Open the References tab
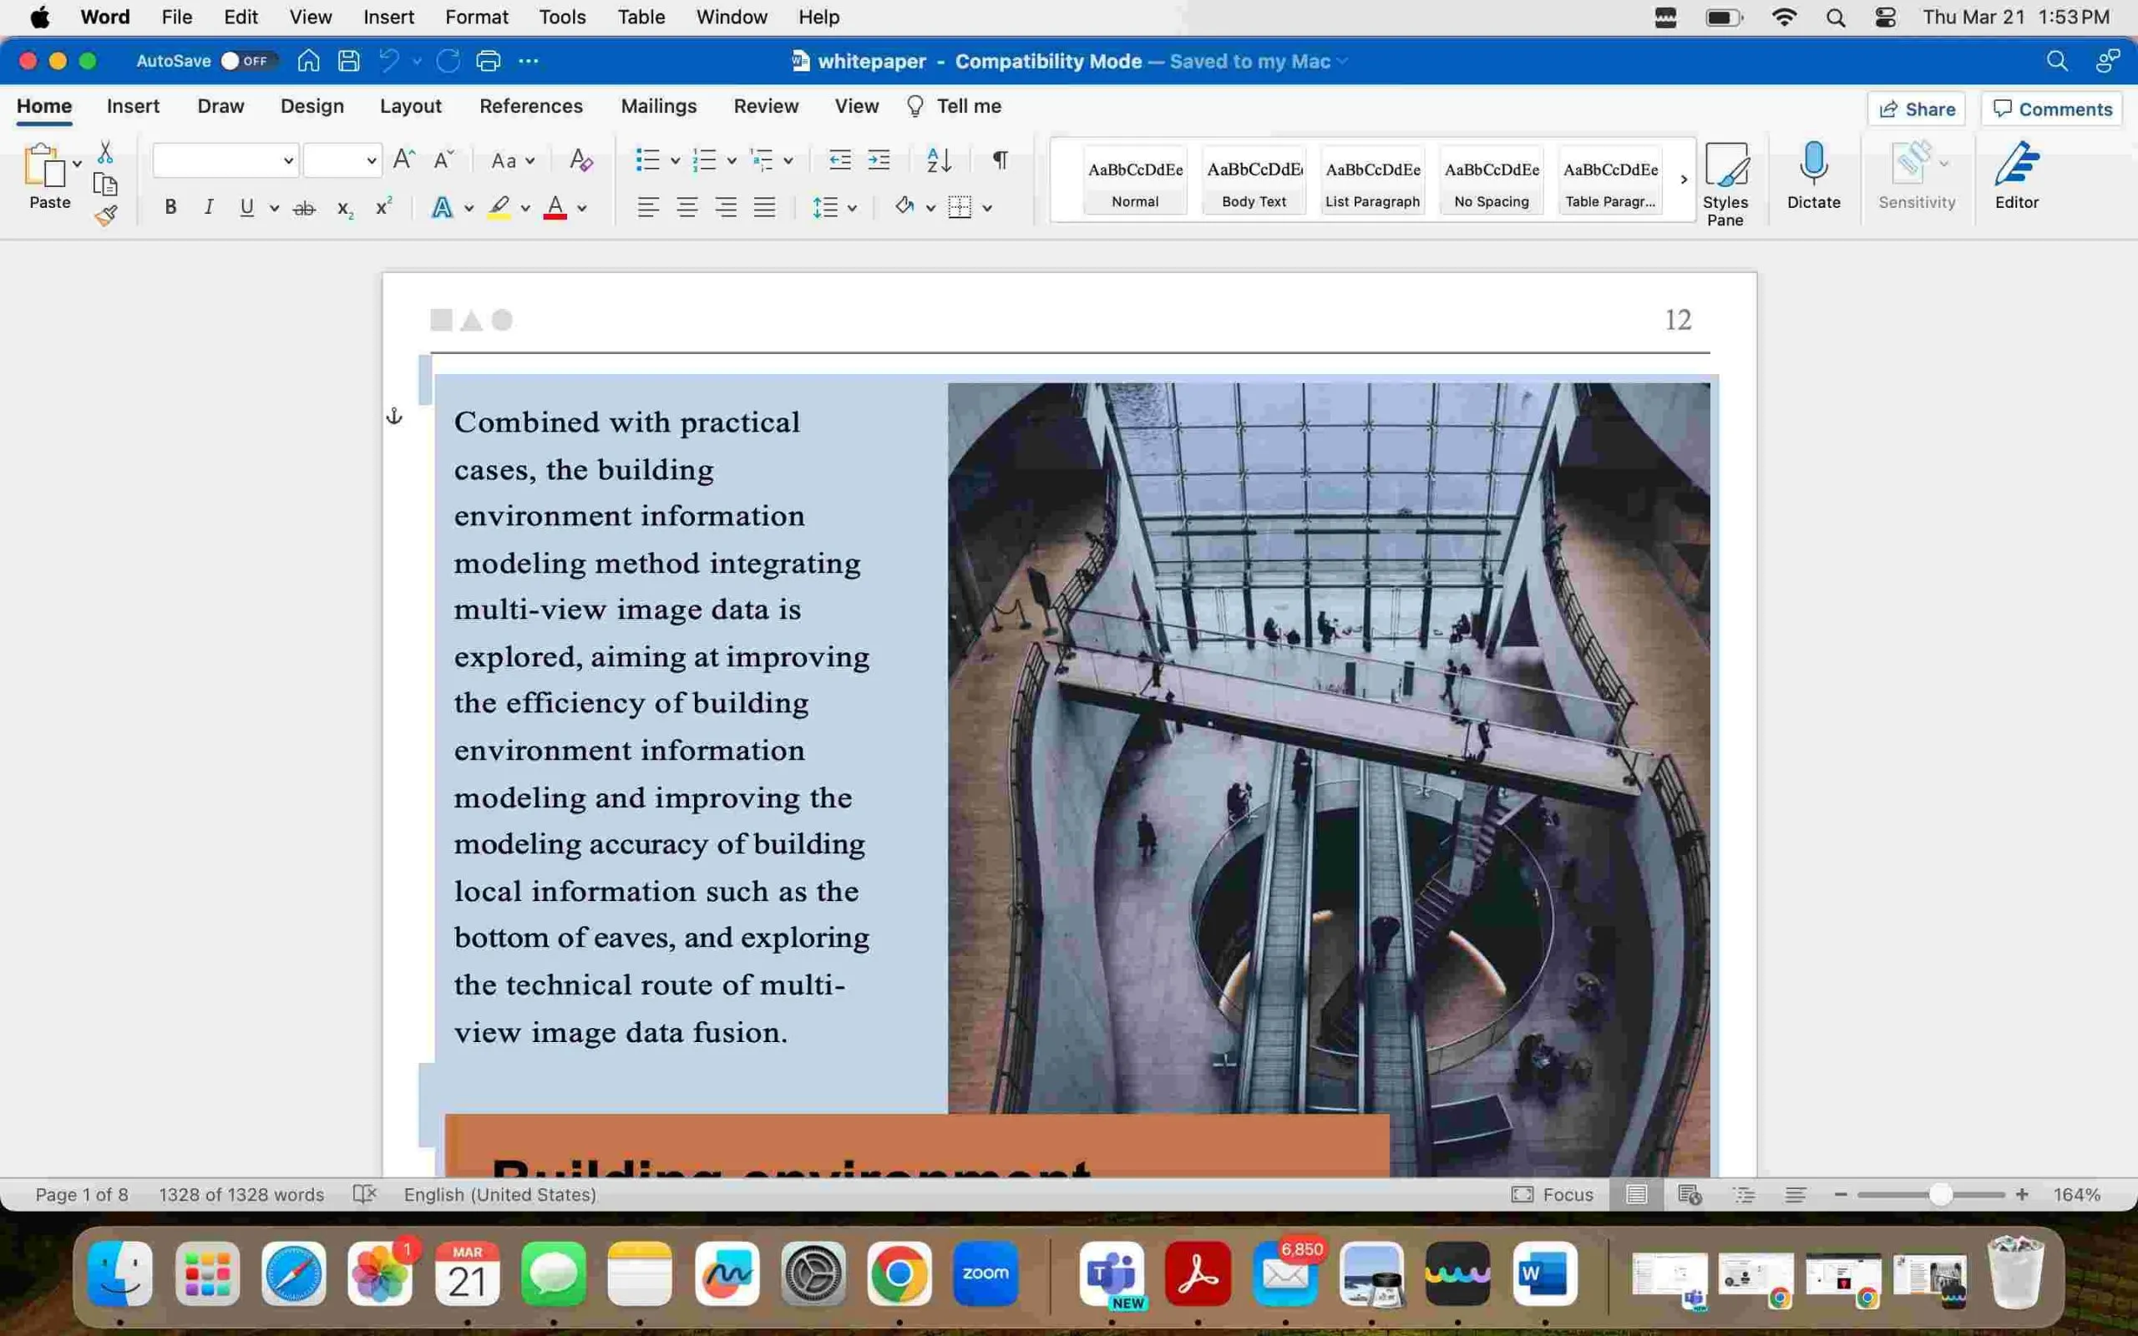The width and height of the screenshot is (2138, 1336). 529,106
